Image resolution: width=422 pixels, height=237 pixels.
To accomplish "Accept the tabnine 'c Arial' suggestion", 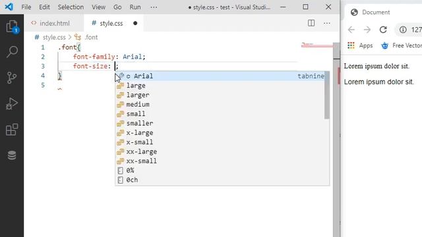I will (220, 76).
